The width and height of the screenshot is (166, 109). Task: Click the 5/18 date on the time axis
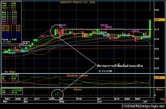point(79,99)
